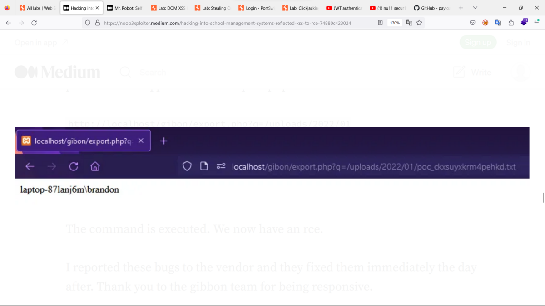Screen dimensions: 545x306
Task: Switch to the GitHub payloads tab
Action: point(431,8)
